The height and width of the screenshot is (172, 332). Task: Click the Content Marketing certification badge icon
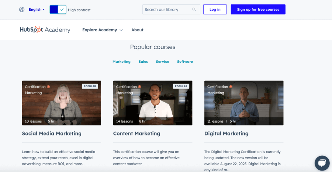(x=139, y=87)
